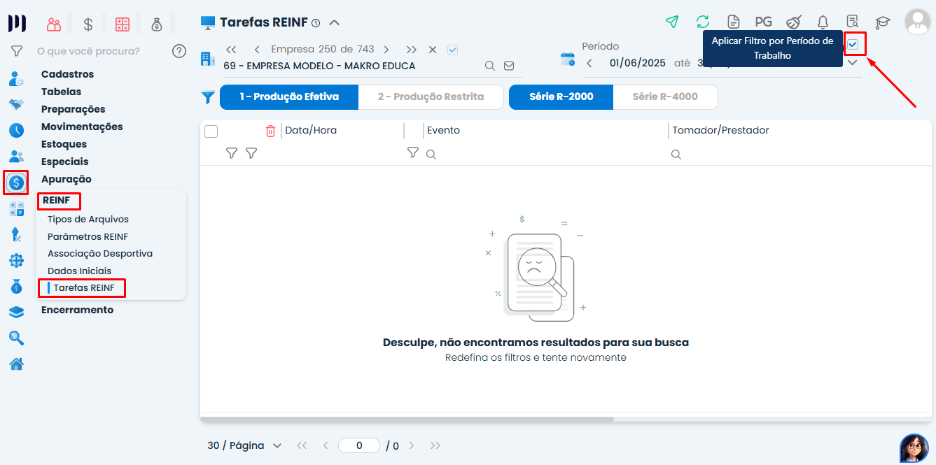Click the help question mark icon
The height and width of the screenshot is (465, 936).
[179, 50]
